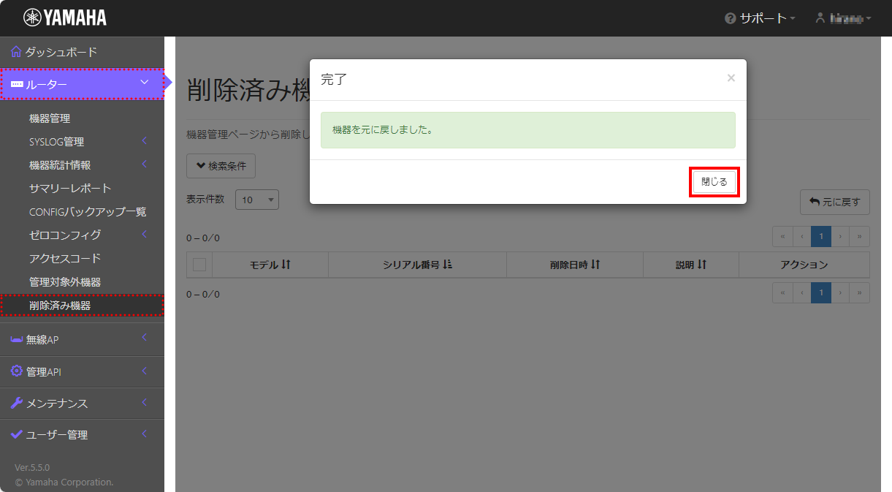
Task: Sort the table by モデル column
Action: pos(270,265)
